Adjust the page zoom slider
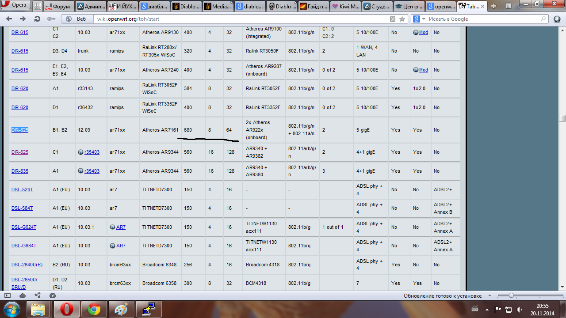 point(511,295)
